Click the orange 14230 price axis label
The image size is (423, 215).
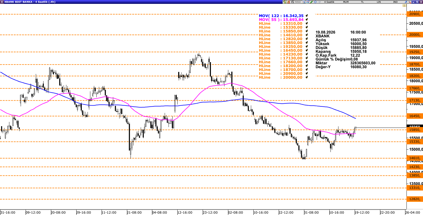(415, 167)
